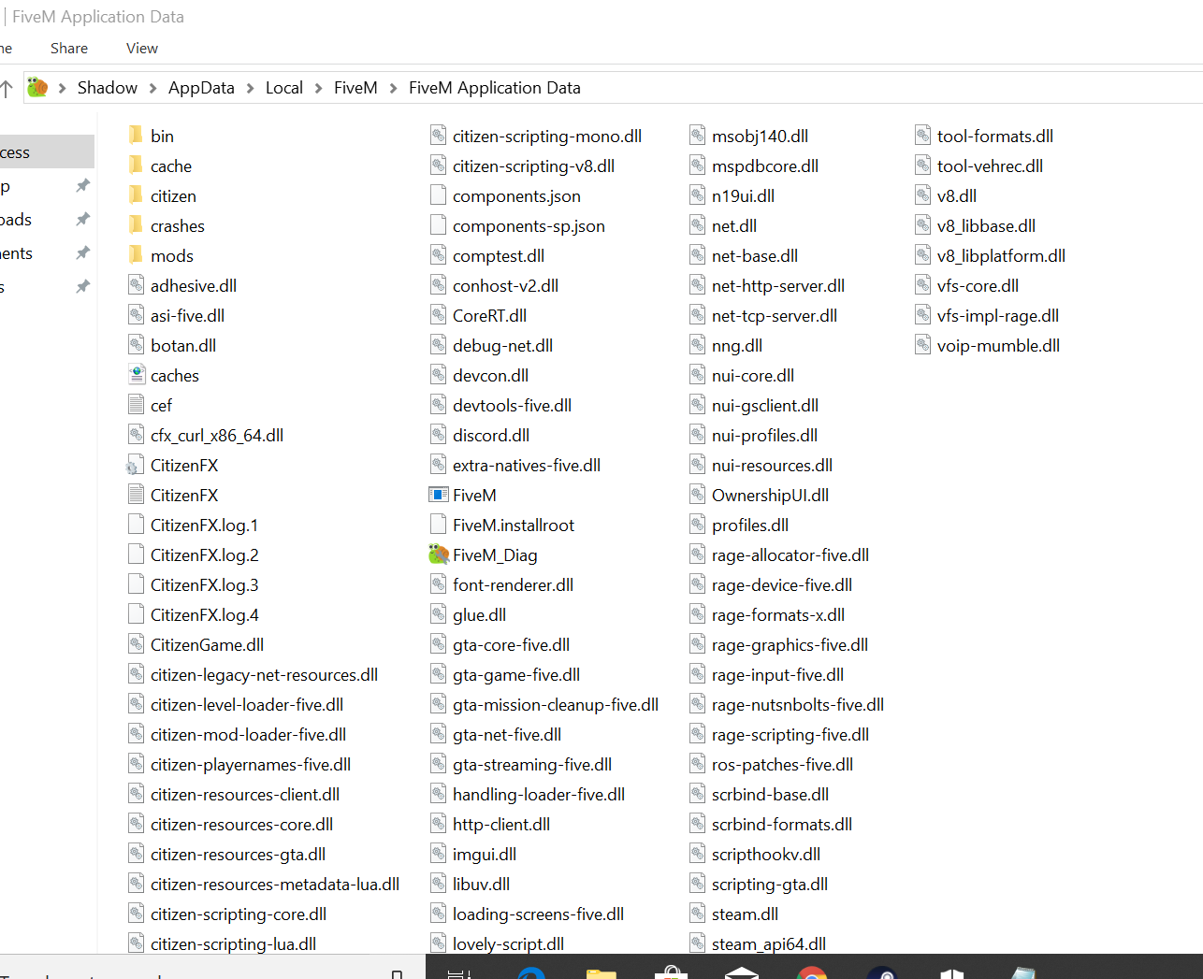Click the cef text document icon

(x=137, y=405)
